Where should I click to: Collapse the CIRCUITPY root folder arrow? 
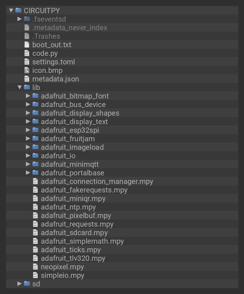click(x=11, y=11)
